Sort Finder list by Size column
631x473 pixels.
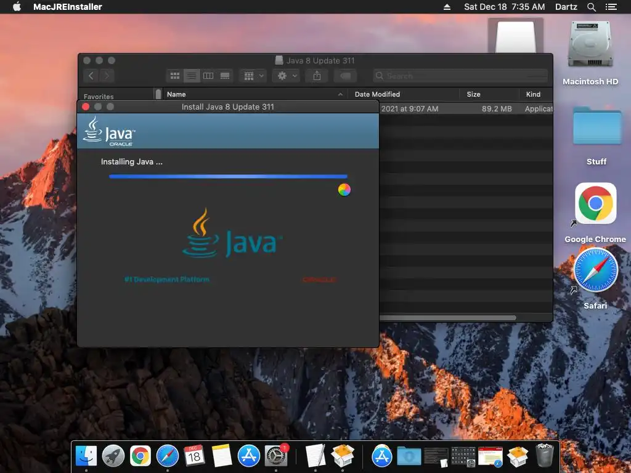point(489,94)
